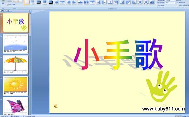Select the 'No Transition' option in gallery
This screenshot has width=189, height=117.
pos(27,2)
